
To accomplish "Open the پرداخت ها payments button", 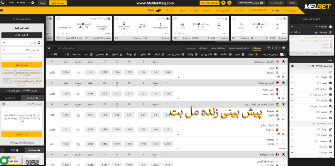I will click(x=276, y=3).
